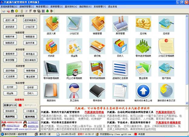The height and width of the screenshot is (137, 189).
Task: Click the main panel vertical scrollbar
Action: [187, 58]
